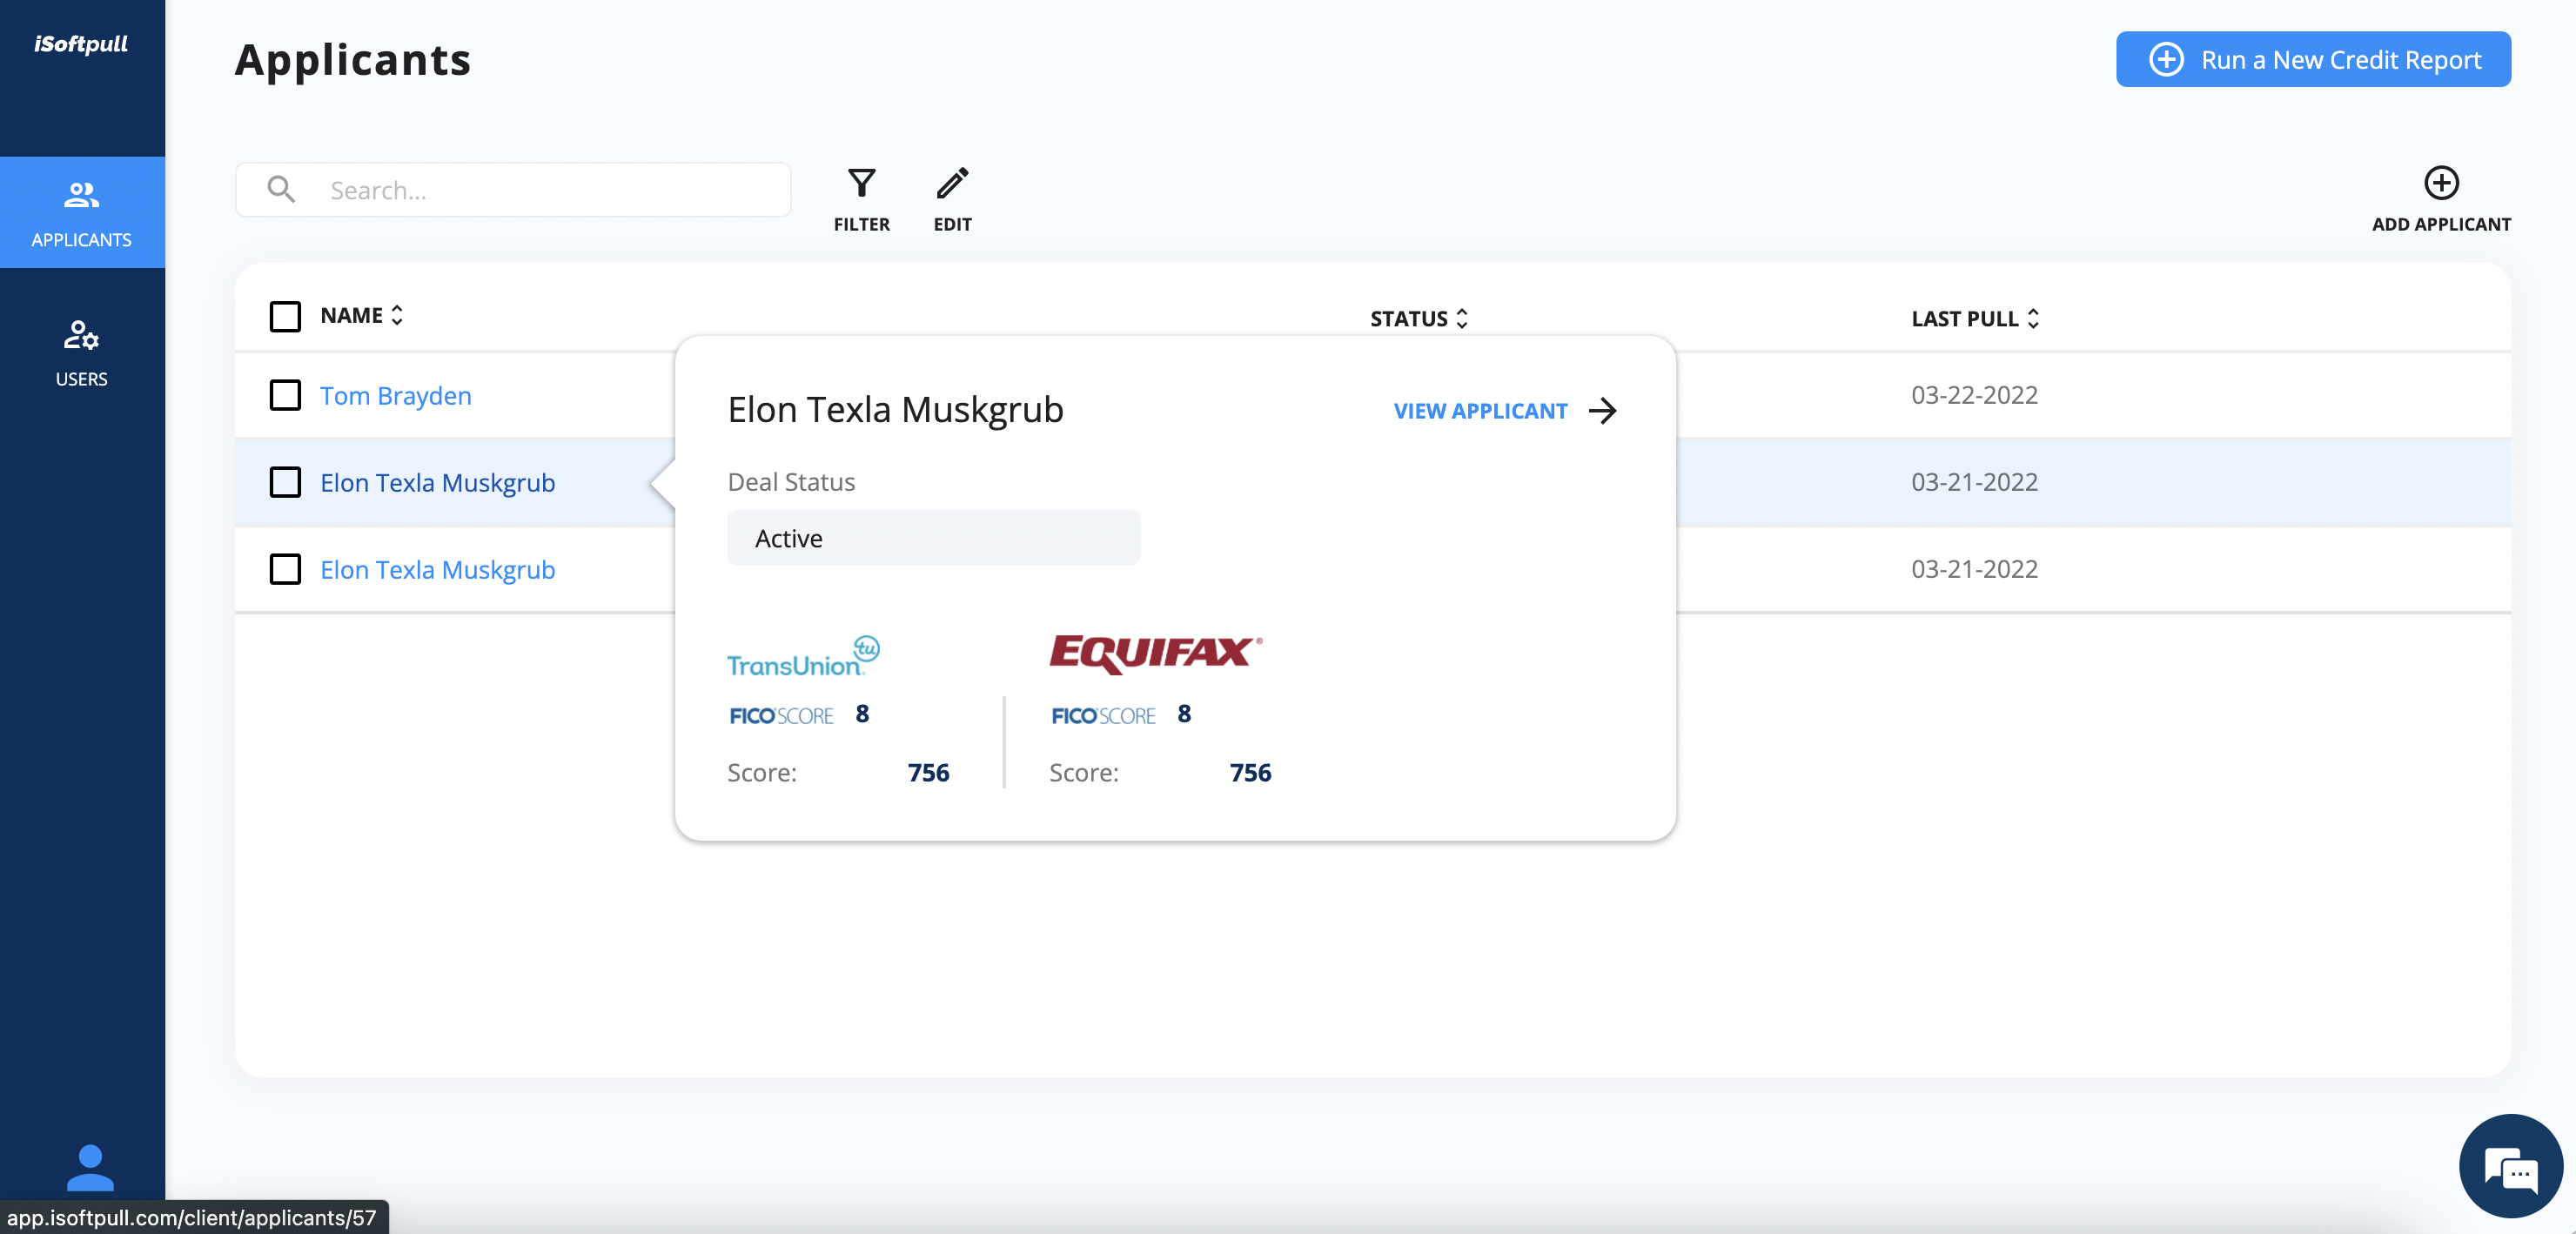
Task: Click Run a New Credit Report button
Action: coord(2312,60)
